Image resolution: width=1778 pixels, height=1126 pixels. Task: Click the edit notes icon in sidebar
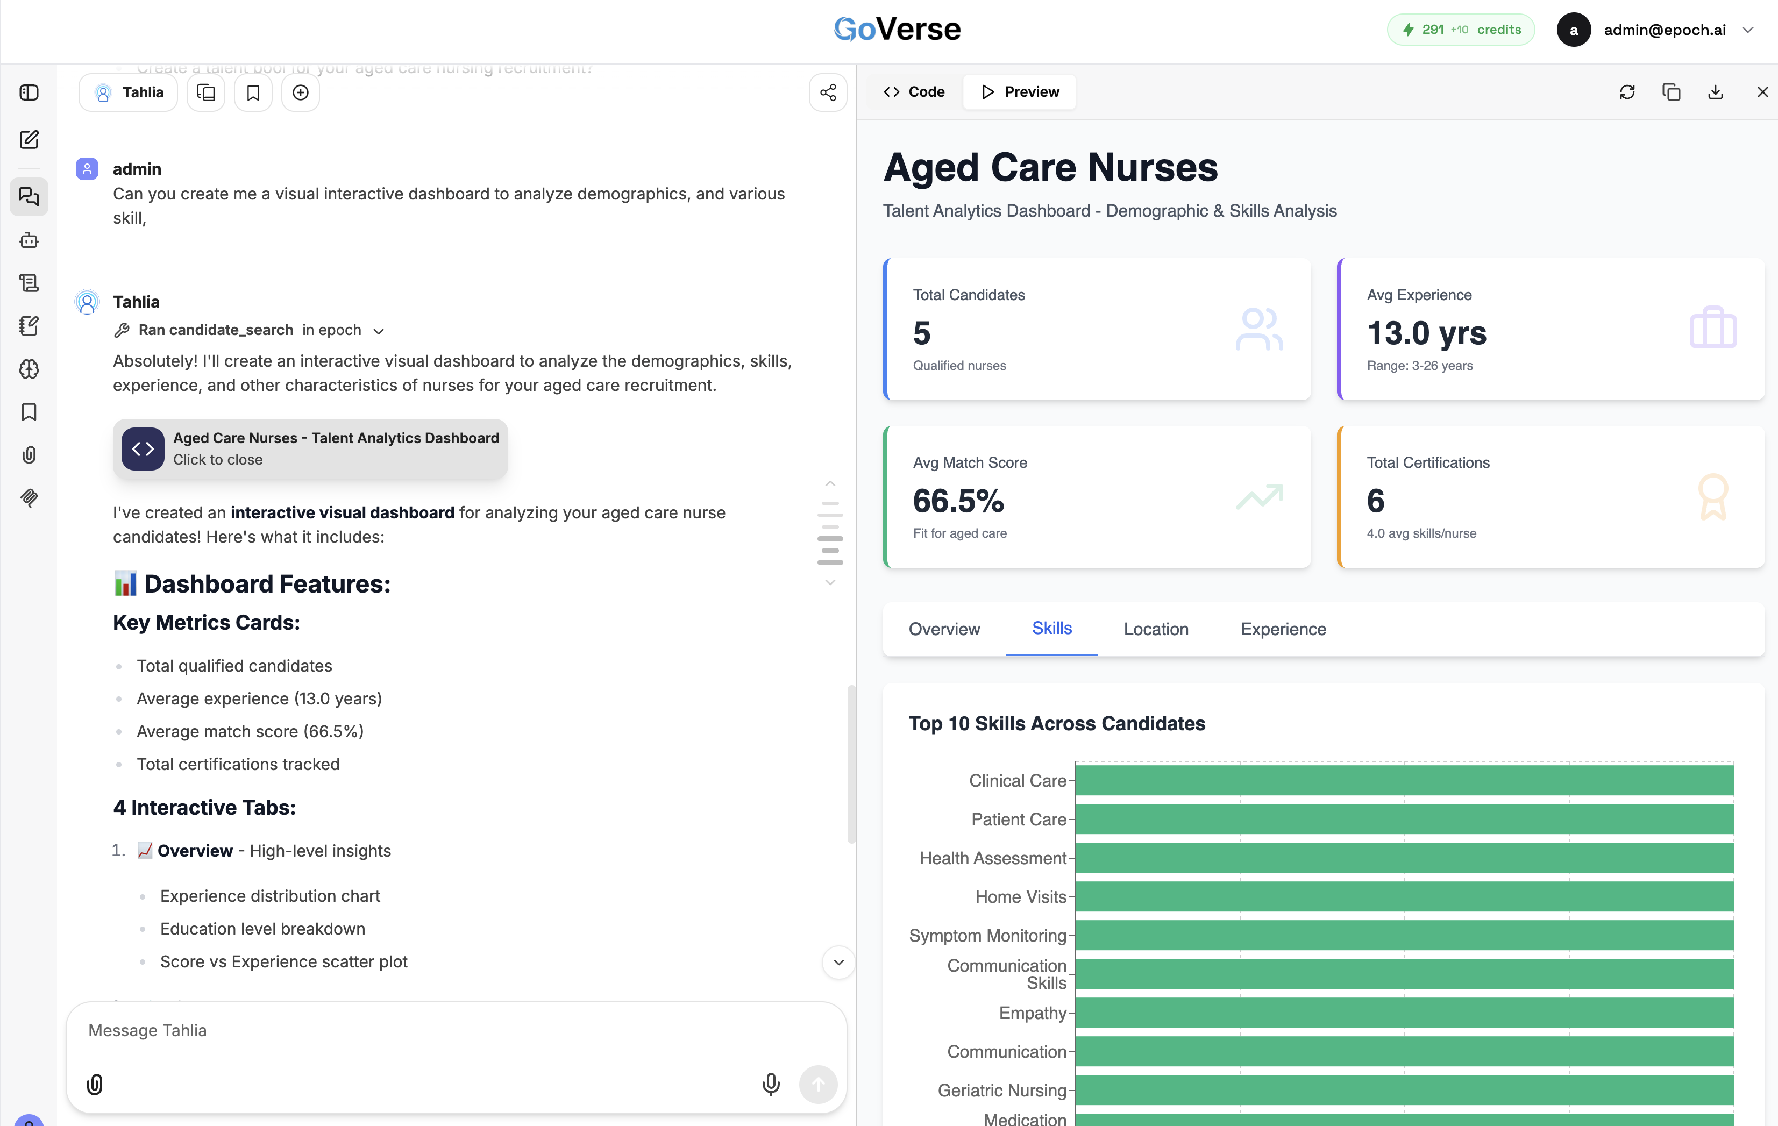(x=29, y=326)
